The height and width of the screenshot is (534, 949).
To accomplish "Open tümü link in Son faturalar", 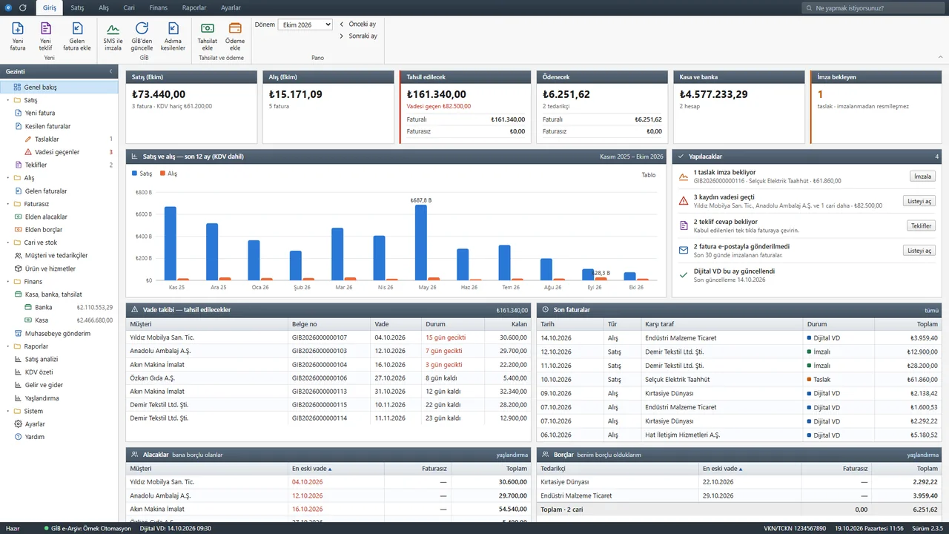I will tap(931, 309).
